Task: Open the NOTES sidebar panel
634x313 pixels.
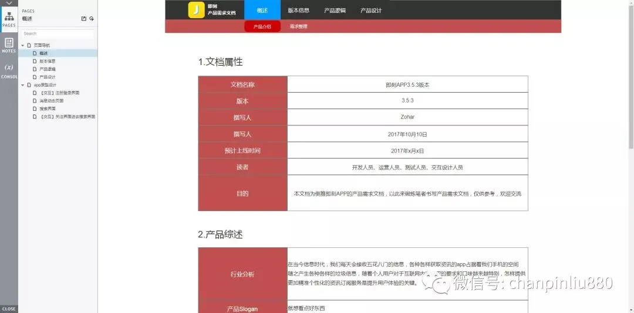Action: 9,46
